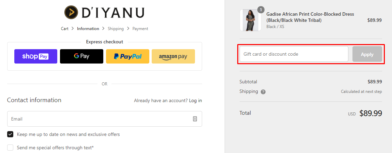Focus the gift card or discount code field
Screen dimensions: 392x153
click(x=294, y=54)
